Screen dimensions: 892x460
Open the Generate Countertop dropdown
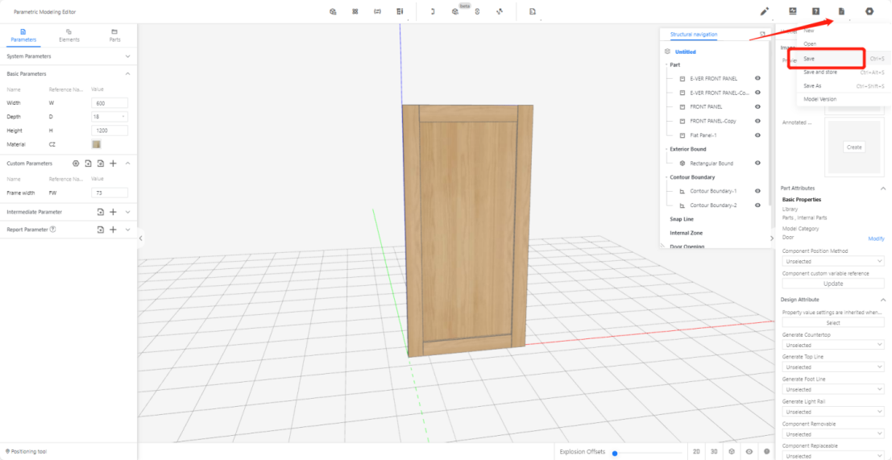(x=833, y=345)
